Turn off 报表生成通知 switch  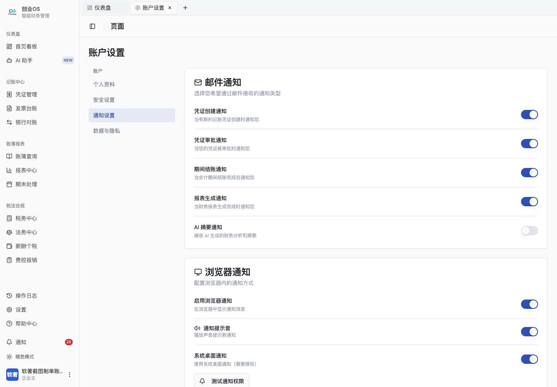[530, 202]
